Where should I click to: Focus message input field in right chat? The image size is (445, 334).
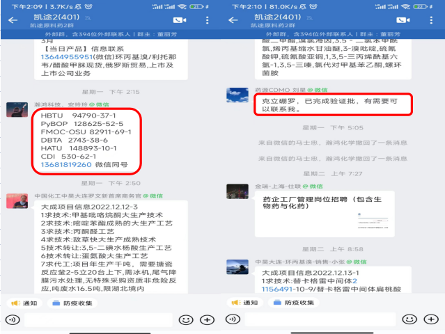coord(320,319)
